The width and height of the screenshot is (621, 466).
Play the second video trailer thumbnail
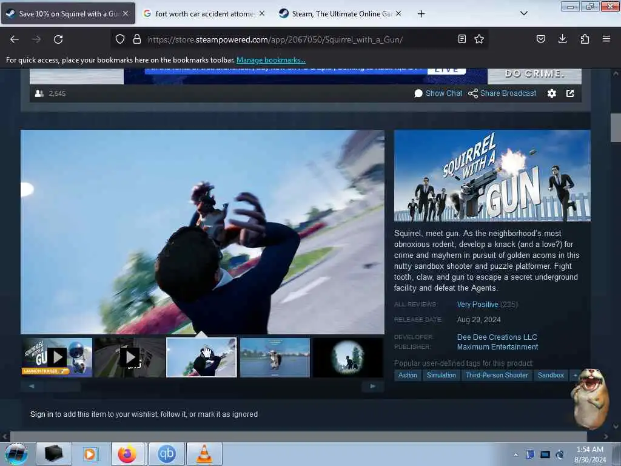coord(130,357)
